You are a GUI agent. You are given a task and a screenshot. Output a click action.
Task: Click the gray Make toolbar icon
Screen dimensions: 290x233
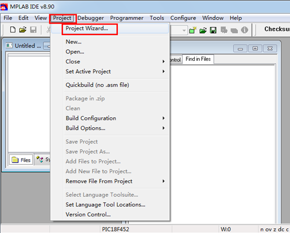click(x=234, y=30)
